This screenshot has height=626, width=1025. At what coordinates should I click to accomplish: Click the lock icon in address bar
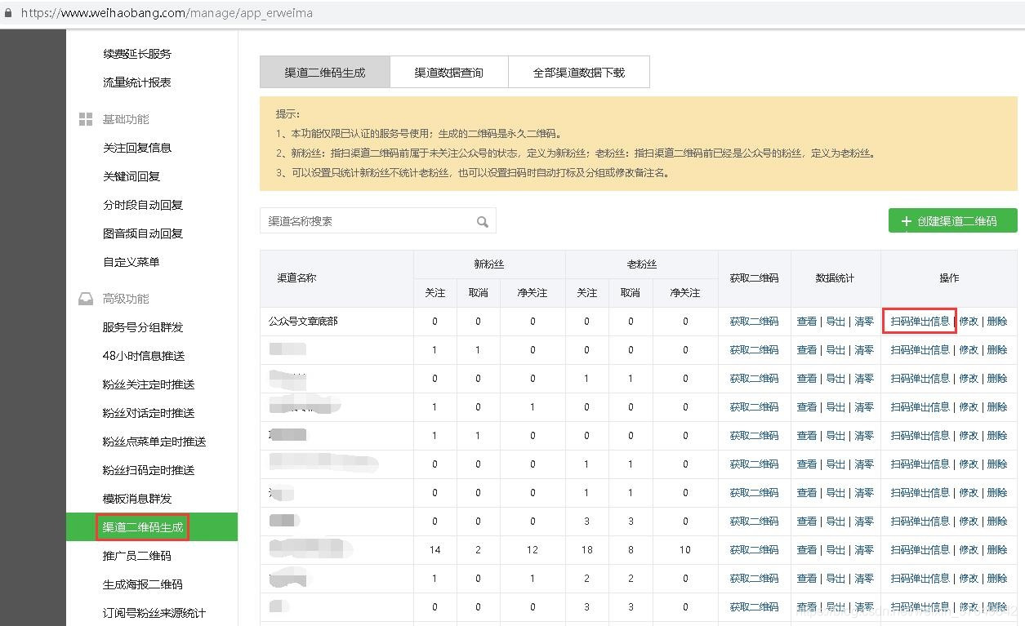click(8, 13)
